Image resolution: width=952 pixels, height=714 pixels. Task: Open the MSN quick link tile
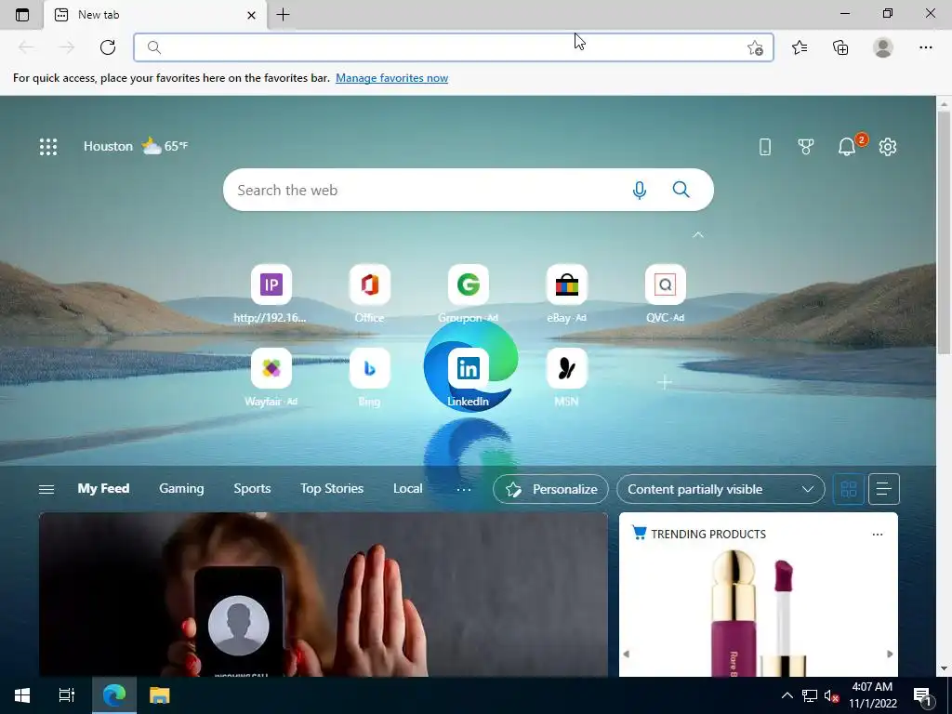pyautogui.click(x=566, y=377)
